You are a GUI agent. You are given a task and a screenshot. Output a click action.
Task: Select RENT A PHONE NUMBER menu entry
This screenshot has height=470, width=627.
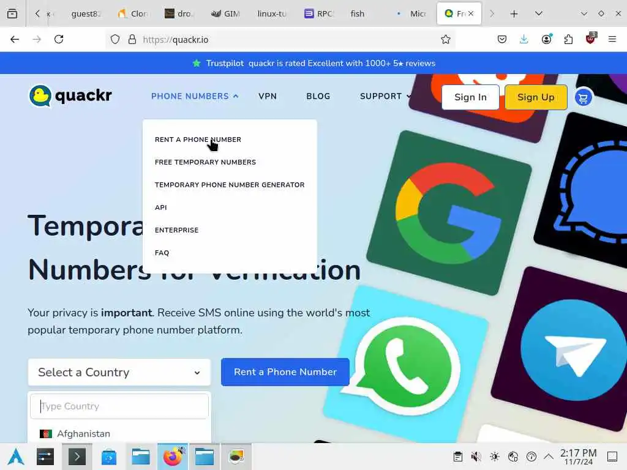tap(198, 140)
